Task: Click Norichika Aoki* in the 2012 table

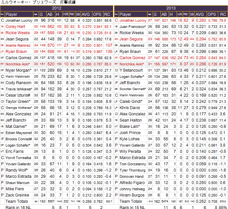Action: tap(18, 64)
